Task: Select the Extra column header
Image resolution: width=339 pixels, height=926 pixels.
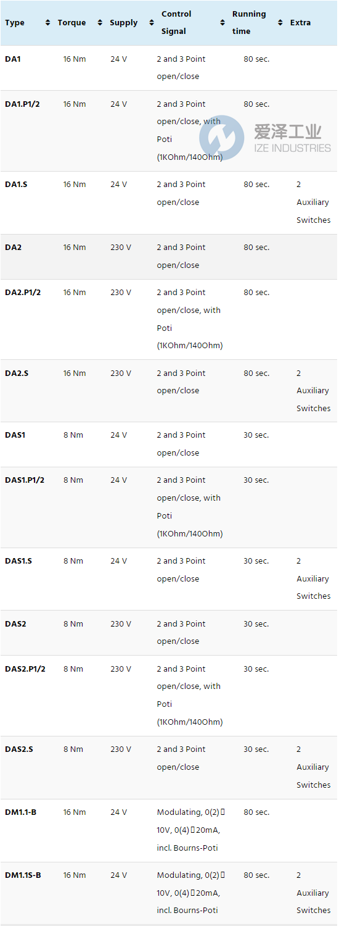Action: pyautogui.click(x=301, y=23)
